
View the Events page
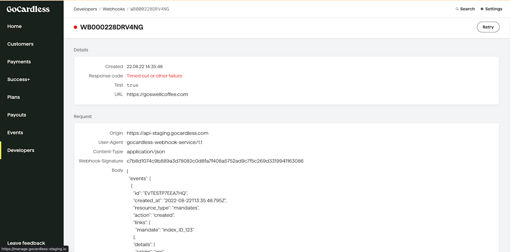[x=15, y=133]
